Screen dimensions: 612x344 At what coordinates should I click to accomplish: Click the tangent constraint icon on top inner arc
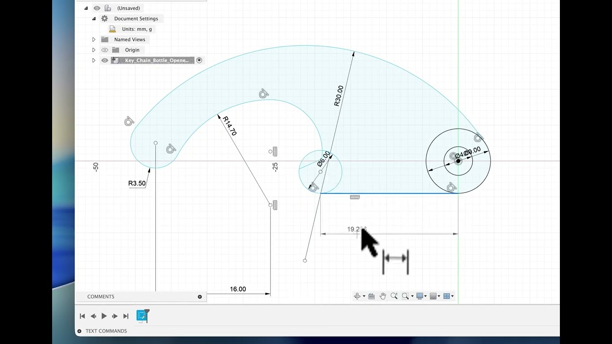263,94
